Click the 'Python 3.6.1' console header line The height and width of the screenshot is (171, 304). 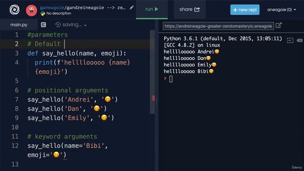pyautogui.click(x=223, y=38)
